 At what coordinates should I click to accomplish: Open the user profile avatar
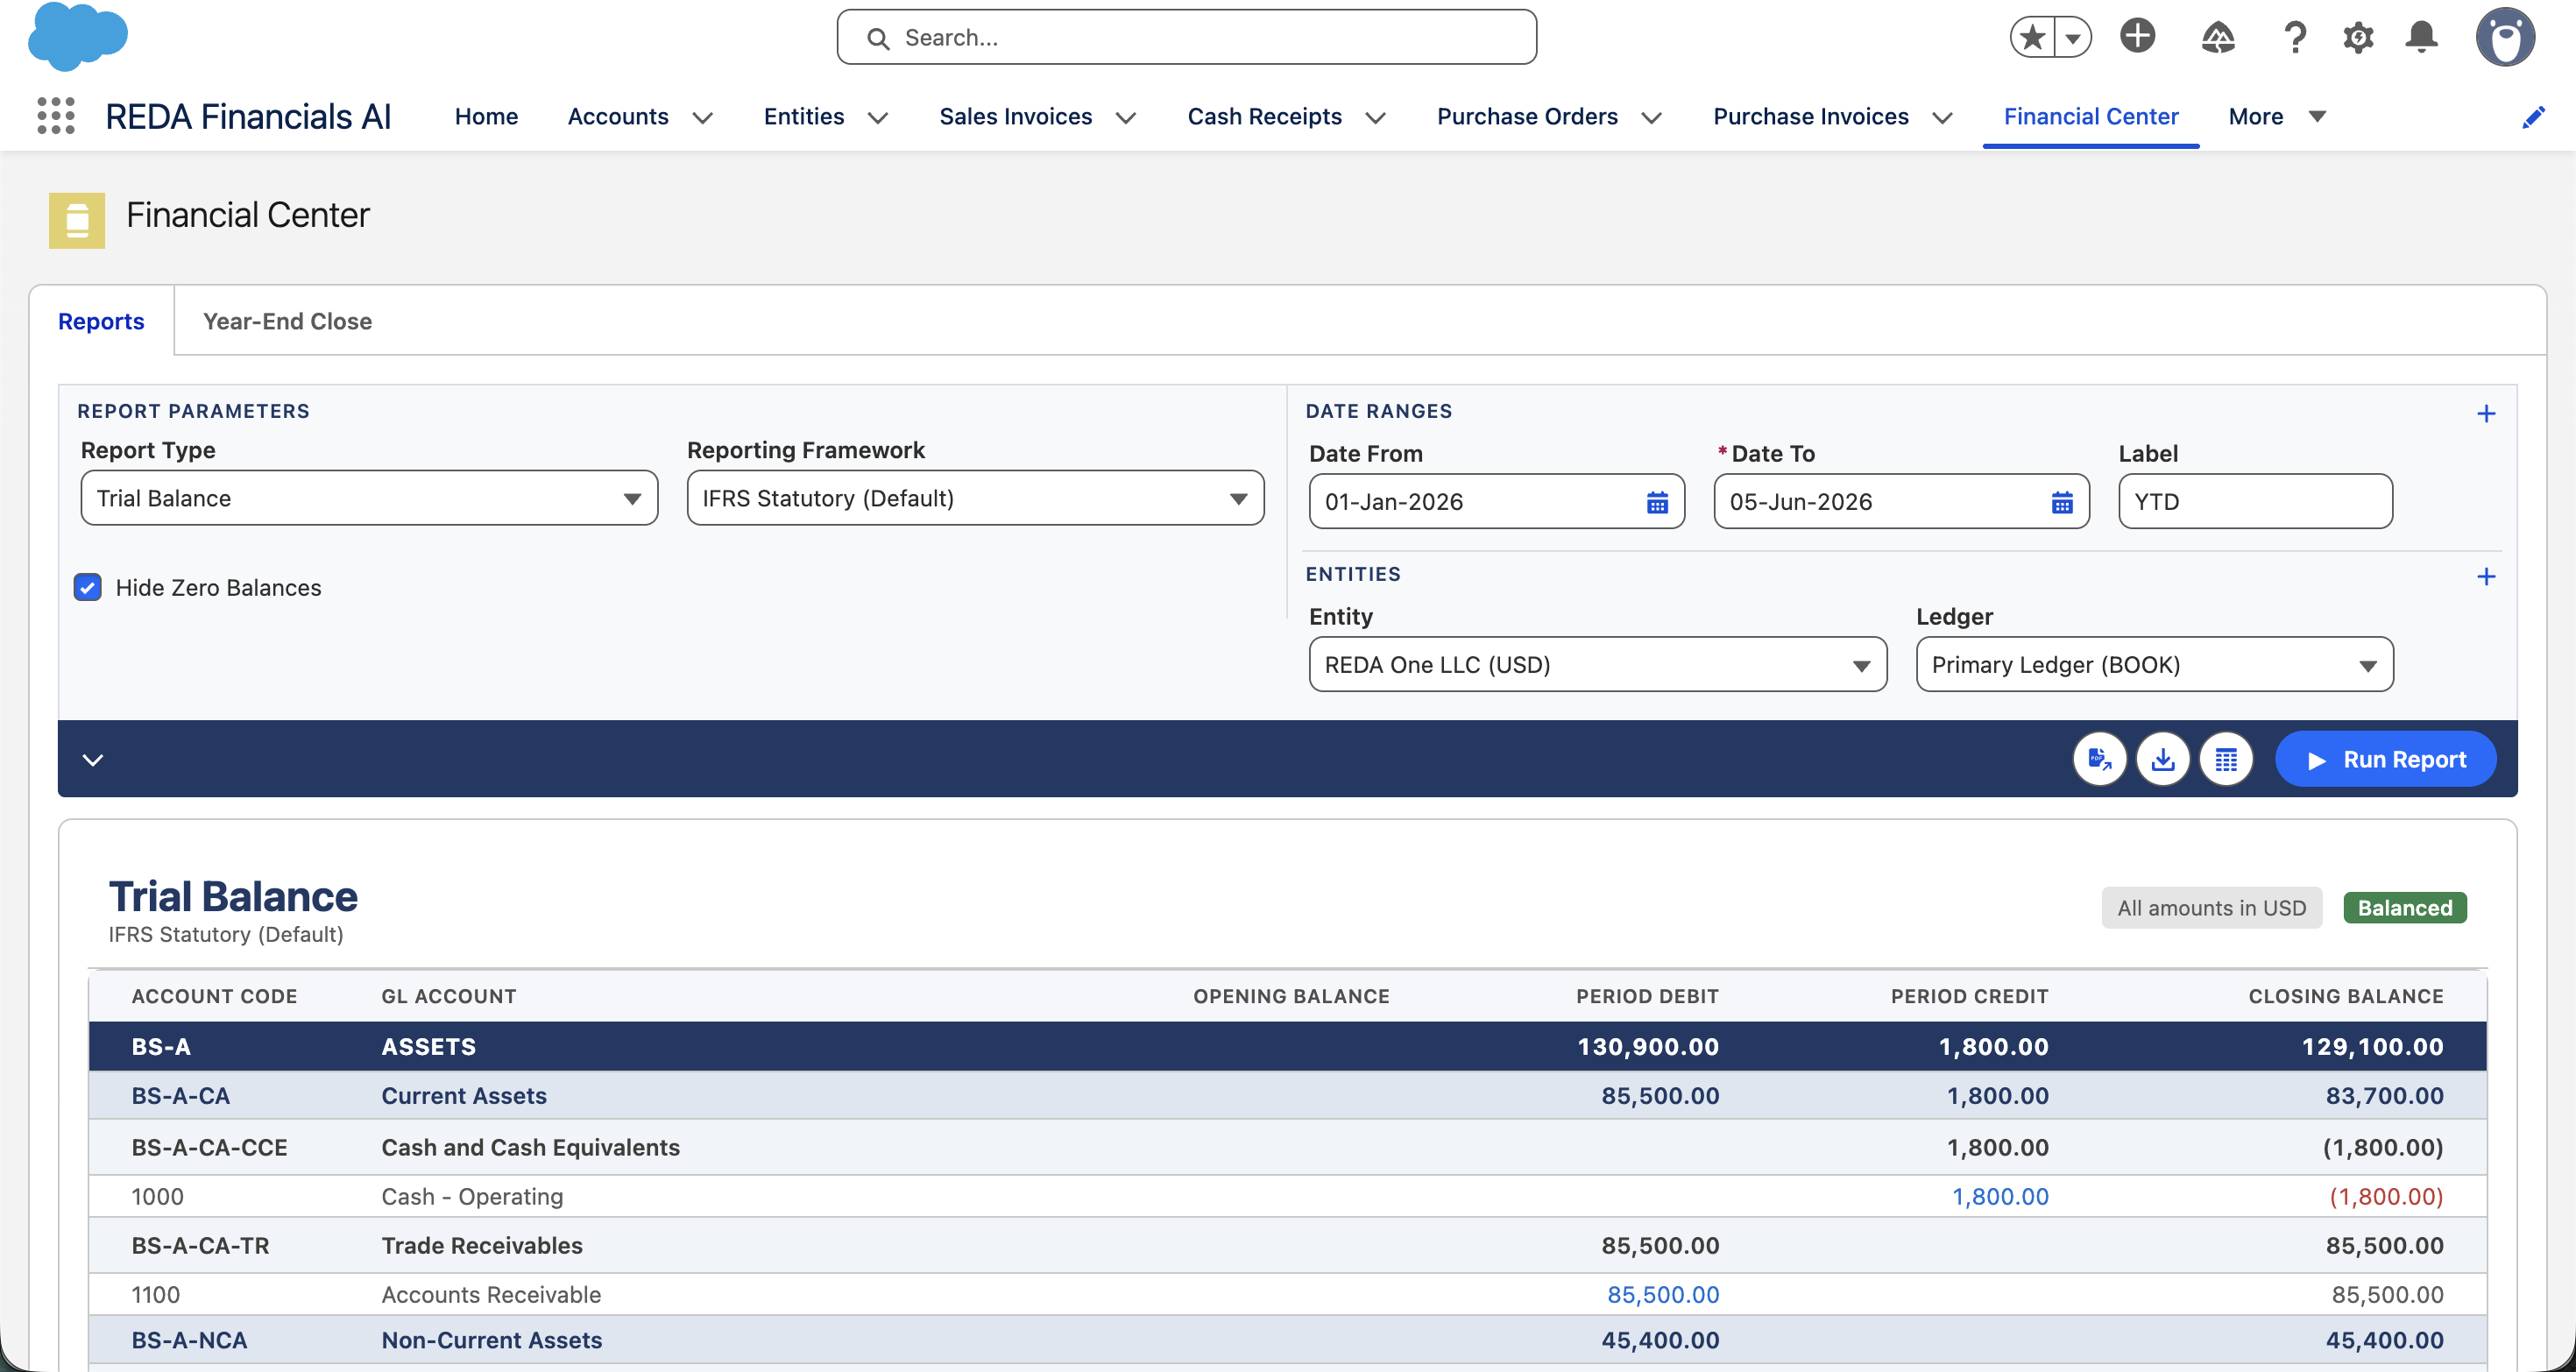point(2505,37)
